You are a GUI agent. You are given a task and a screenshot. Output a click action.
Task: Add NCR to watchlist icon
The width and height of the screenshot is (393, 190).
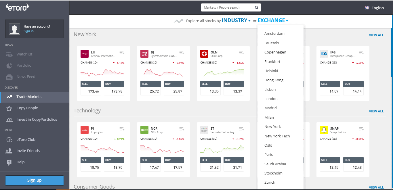182,129
